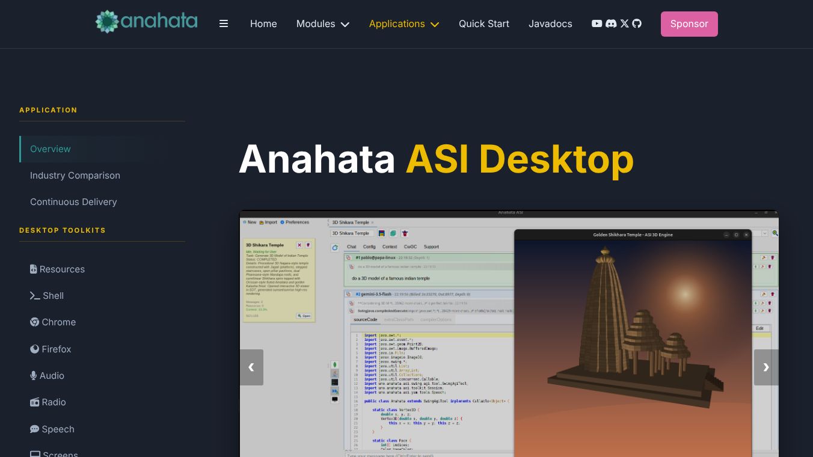Click the Chat tab in the screenshot
Viewport: 813px width, 457px height.
(x=352, y=247)
